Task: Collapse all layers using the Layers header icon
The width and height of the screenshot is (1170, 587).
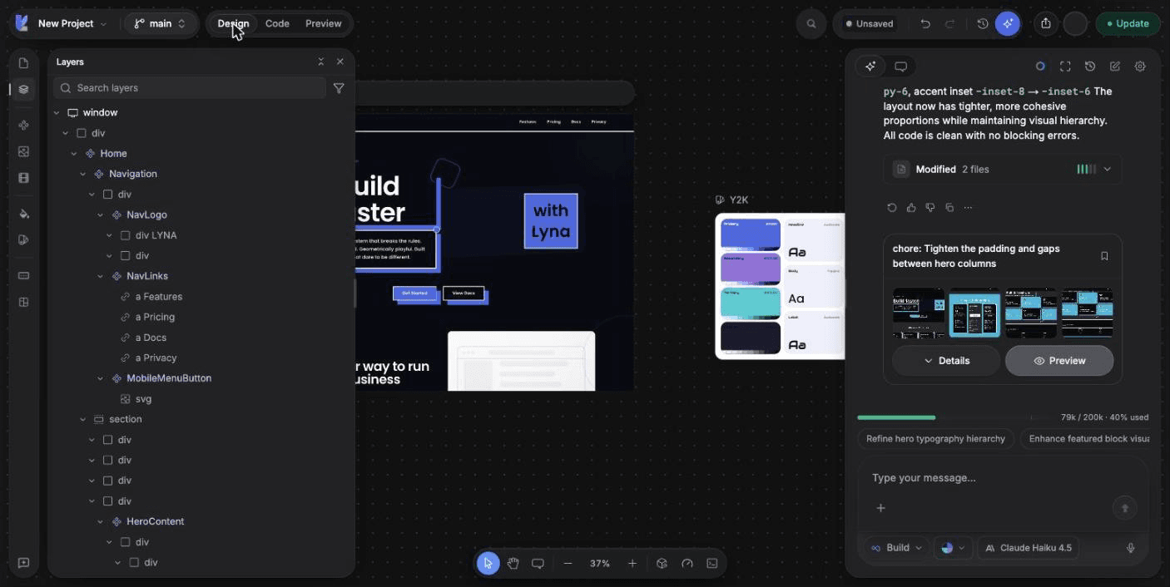Action: pos(321,62)
